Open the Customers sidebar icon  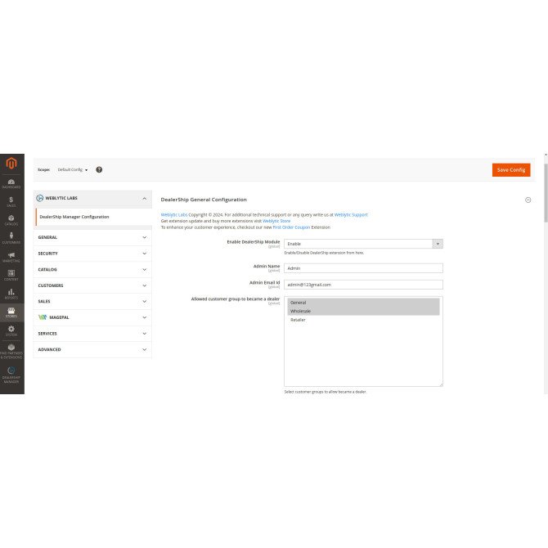point(11,238)
